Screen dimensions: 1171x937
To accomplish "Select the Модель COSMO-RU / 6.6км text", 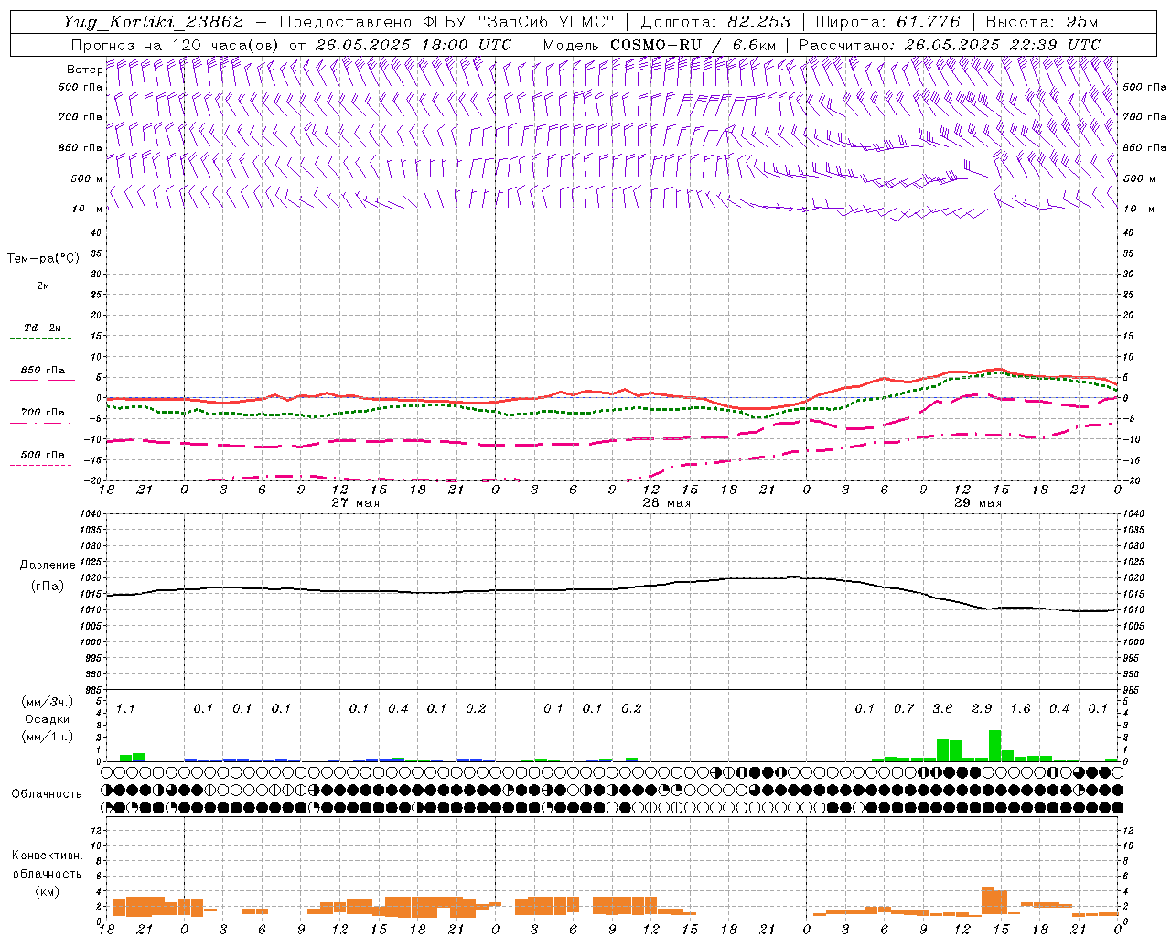I will (x=660, y=45).
